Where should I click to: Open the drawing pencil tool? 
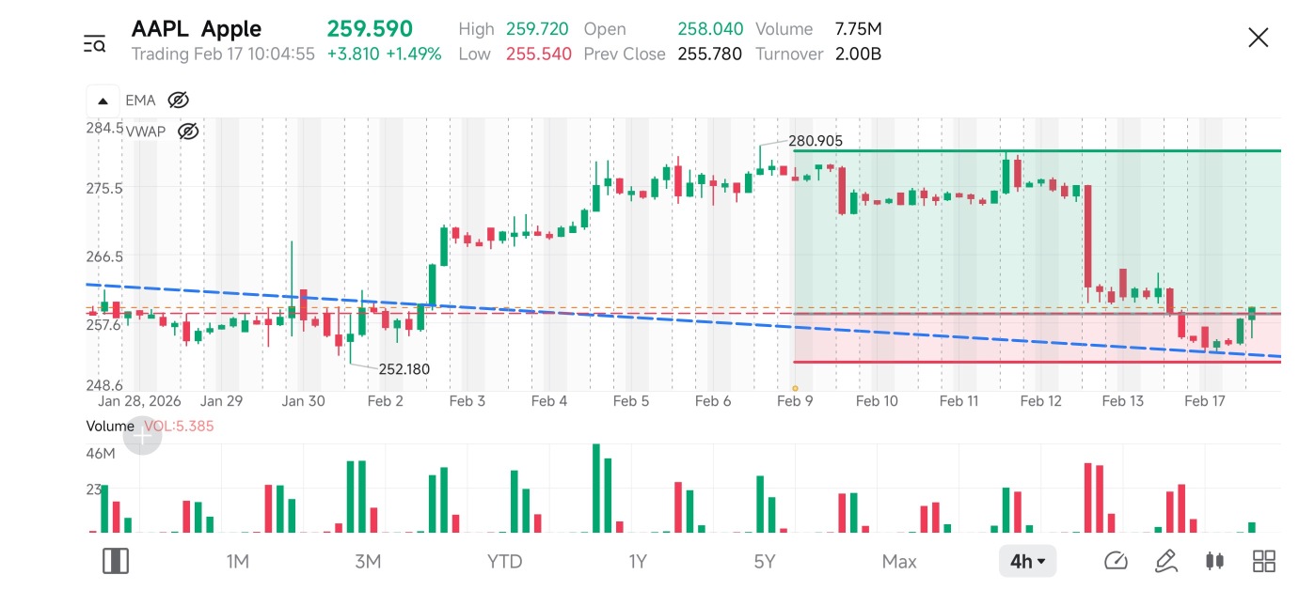1166,562
